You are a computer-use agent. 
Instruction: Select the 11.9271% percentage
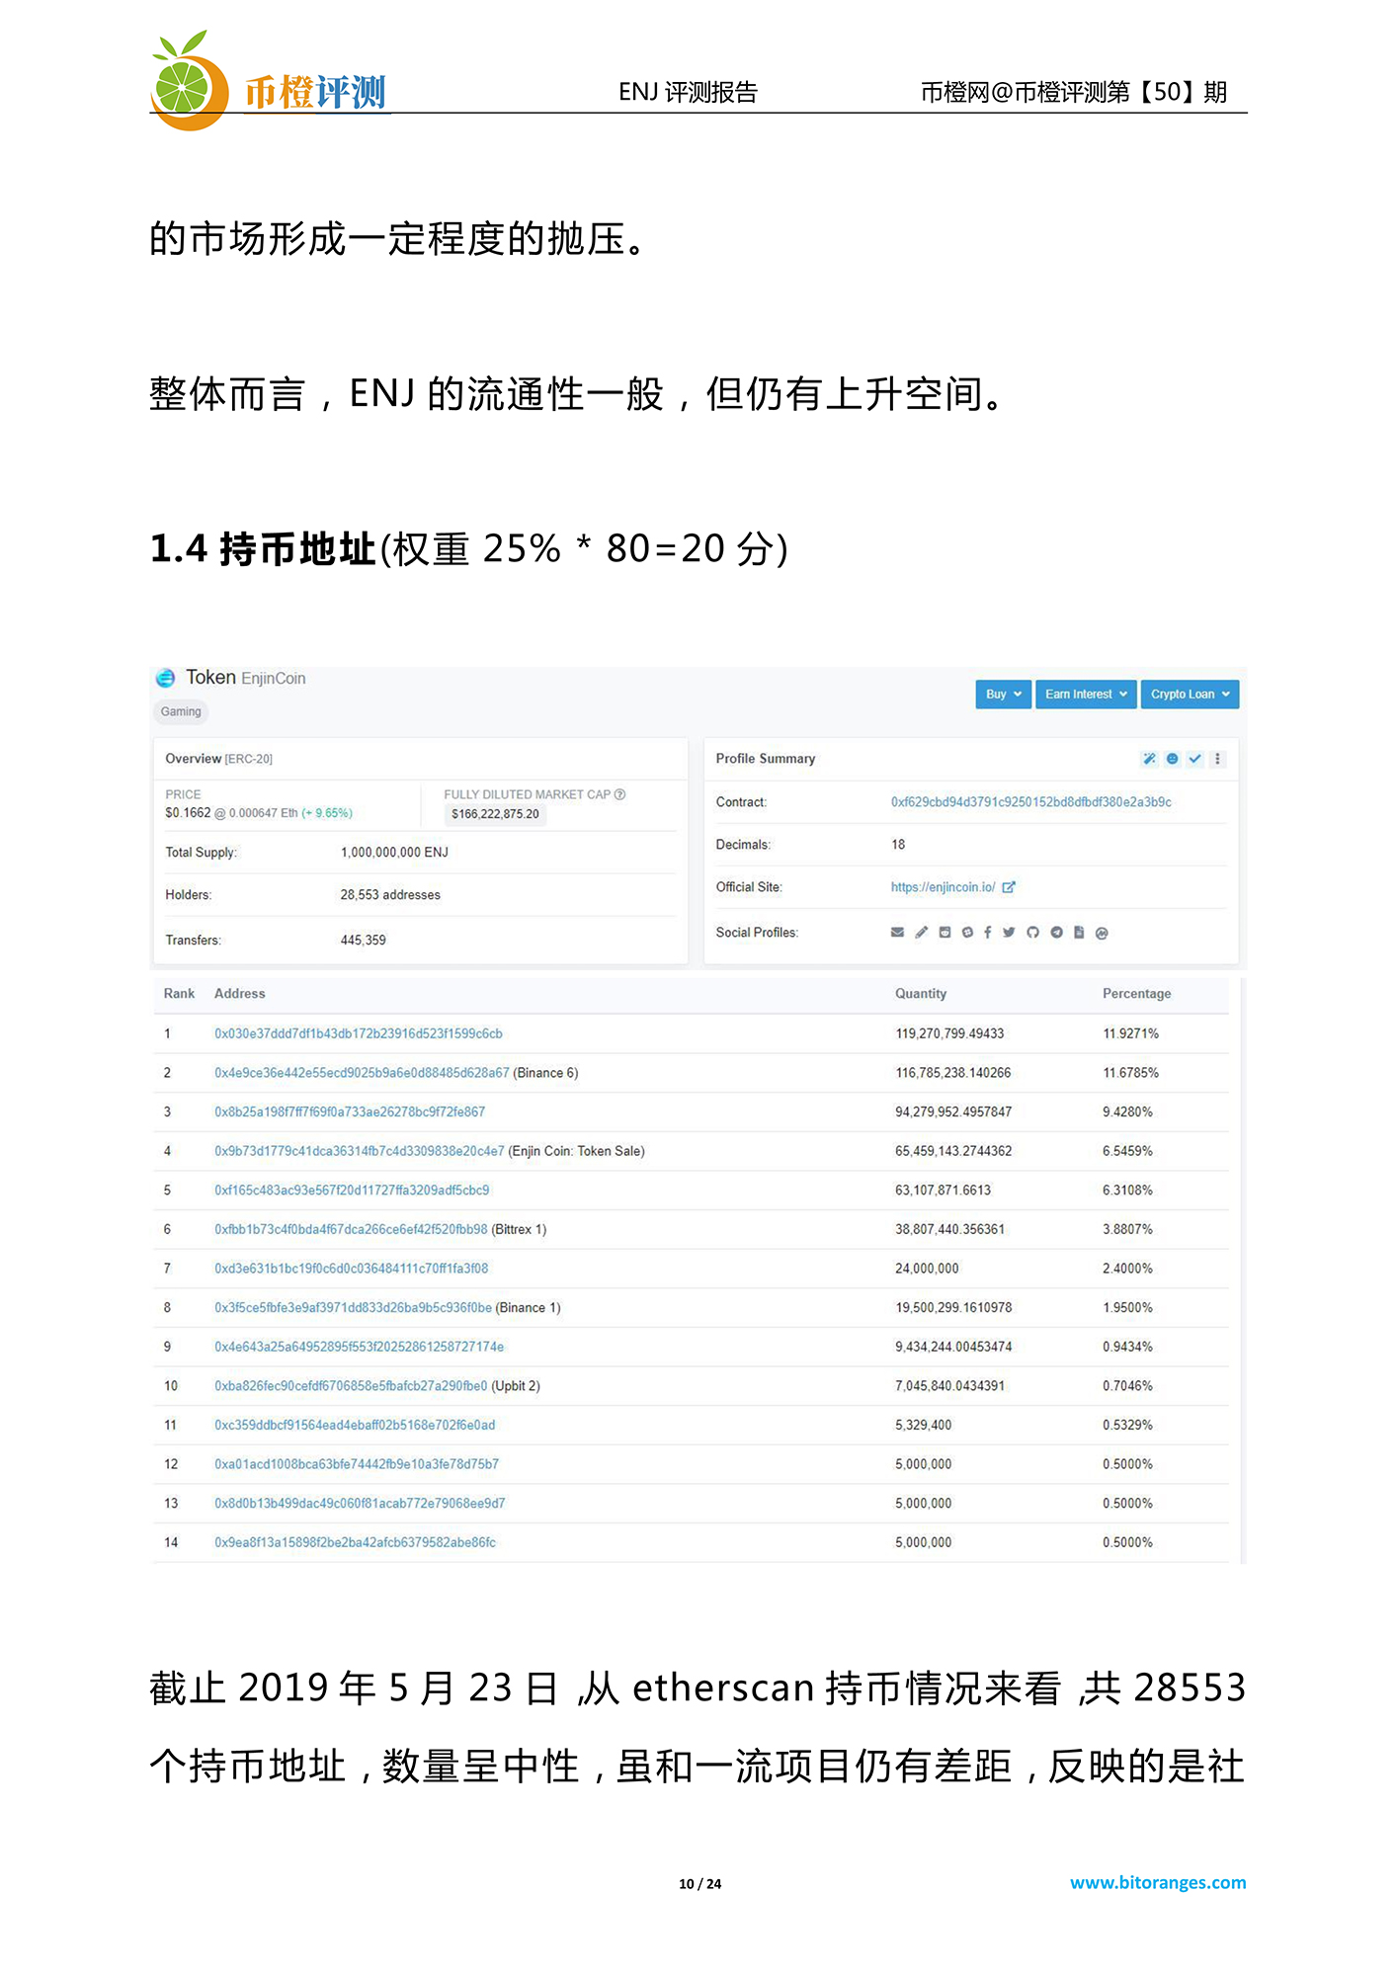coord(1130,1033)
